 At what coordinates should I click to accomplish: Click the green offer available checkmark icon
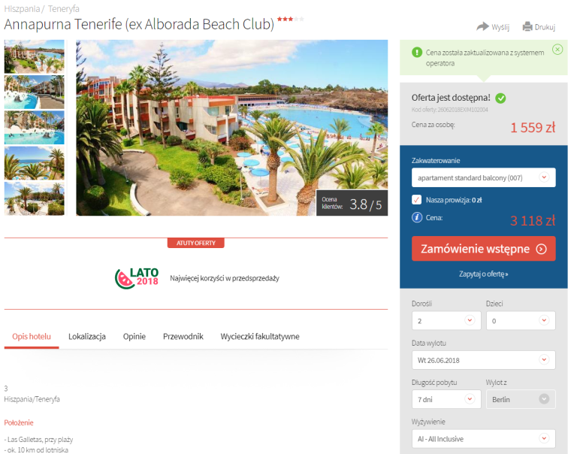pos(500,98)
